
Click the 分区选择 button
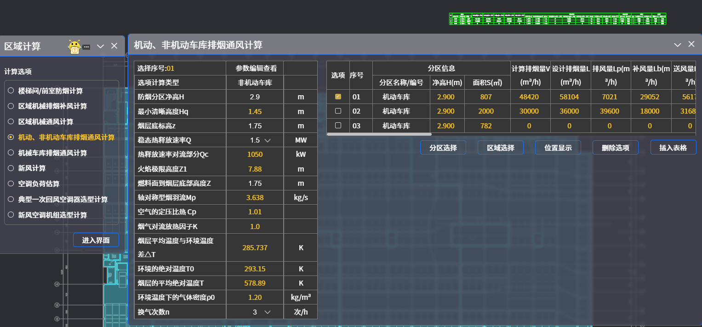tap(443, 148)
